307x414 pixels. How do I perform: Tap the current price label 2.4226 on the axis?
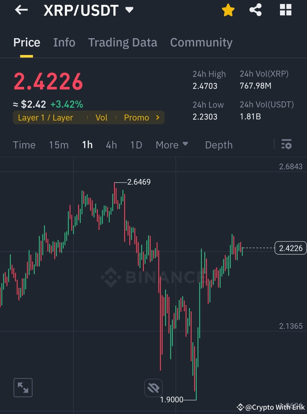(x=291, y=248)
